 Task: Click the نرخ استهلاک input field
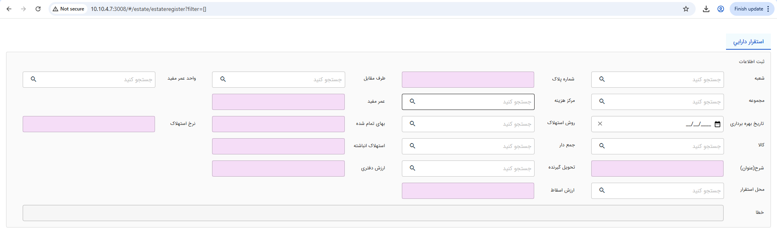click(x=89, y=124)
